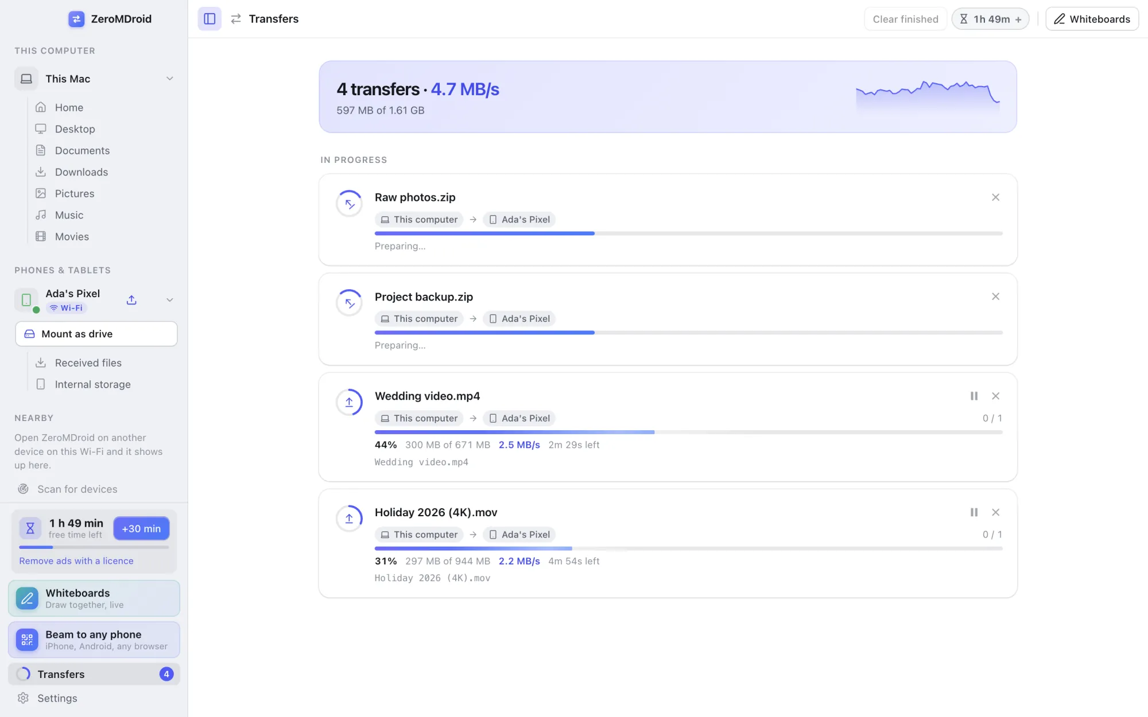1148x717 pixels.
Task: Click the 2.5 MB/s speed value
Action: (x=519, y=445)
